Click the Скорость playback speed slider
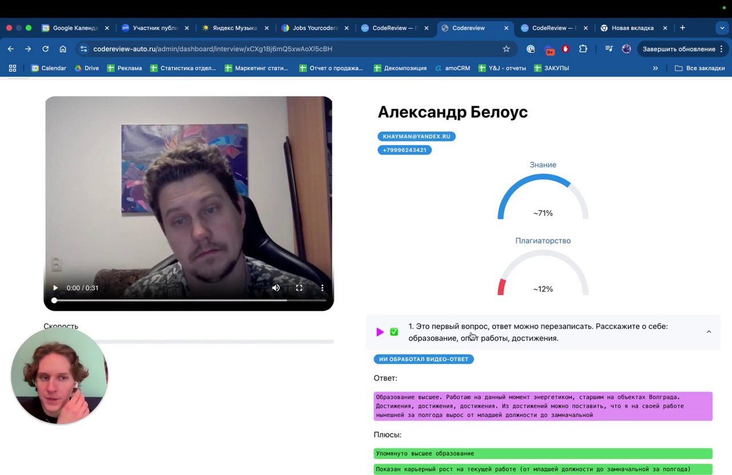The height and width of the screenshot is (475, 732). coord(189,342)
